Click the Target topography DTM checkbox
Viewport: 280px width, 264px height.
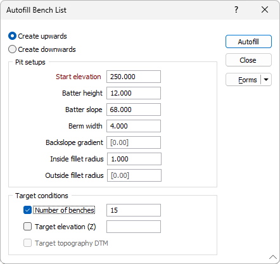[27, 243]
